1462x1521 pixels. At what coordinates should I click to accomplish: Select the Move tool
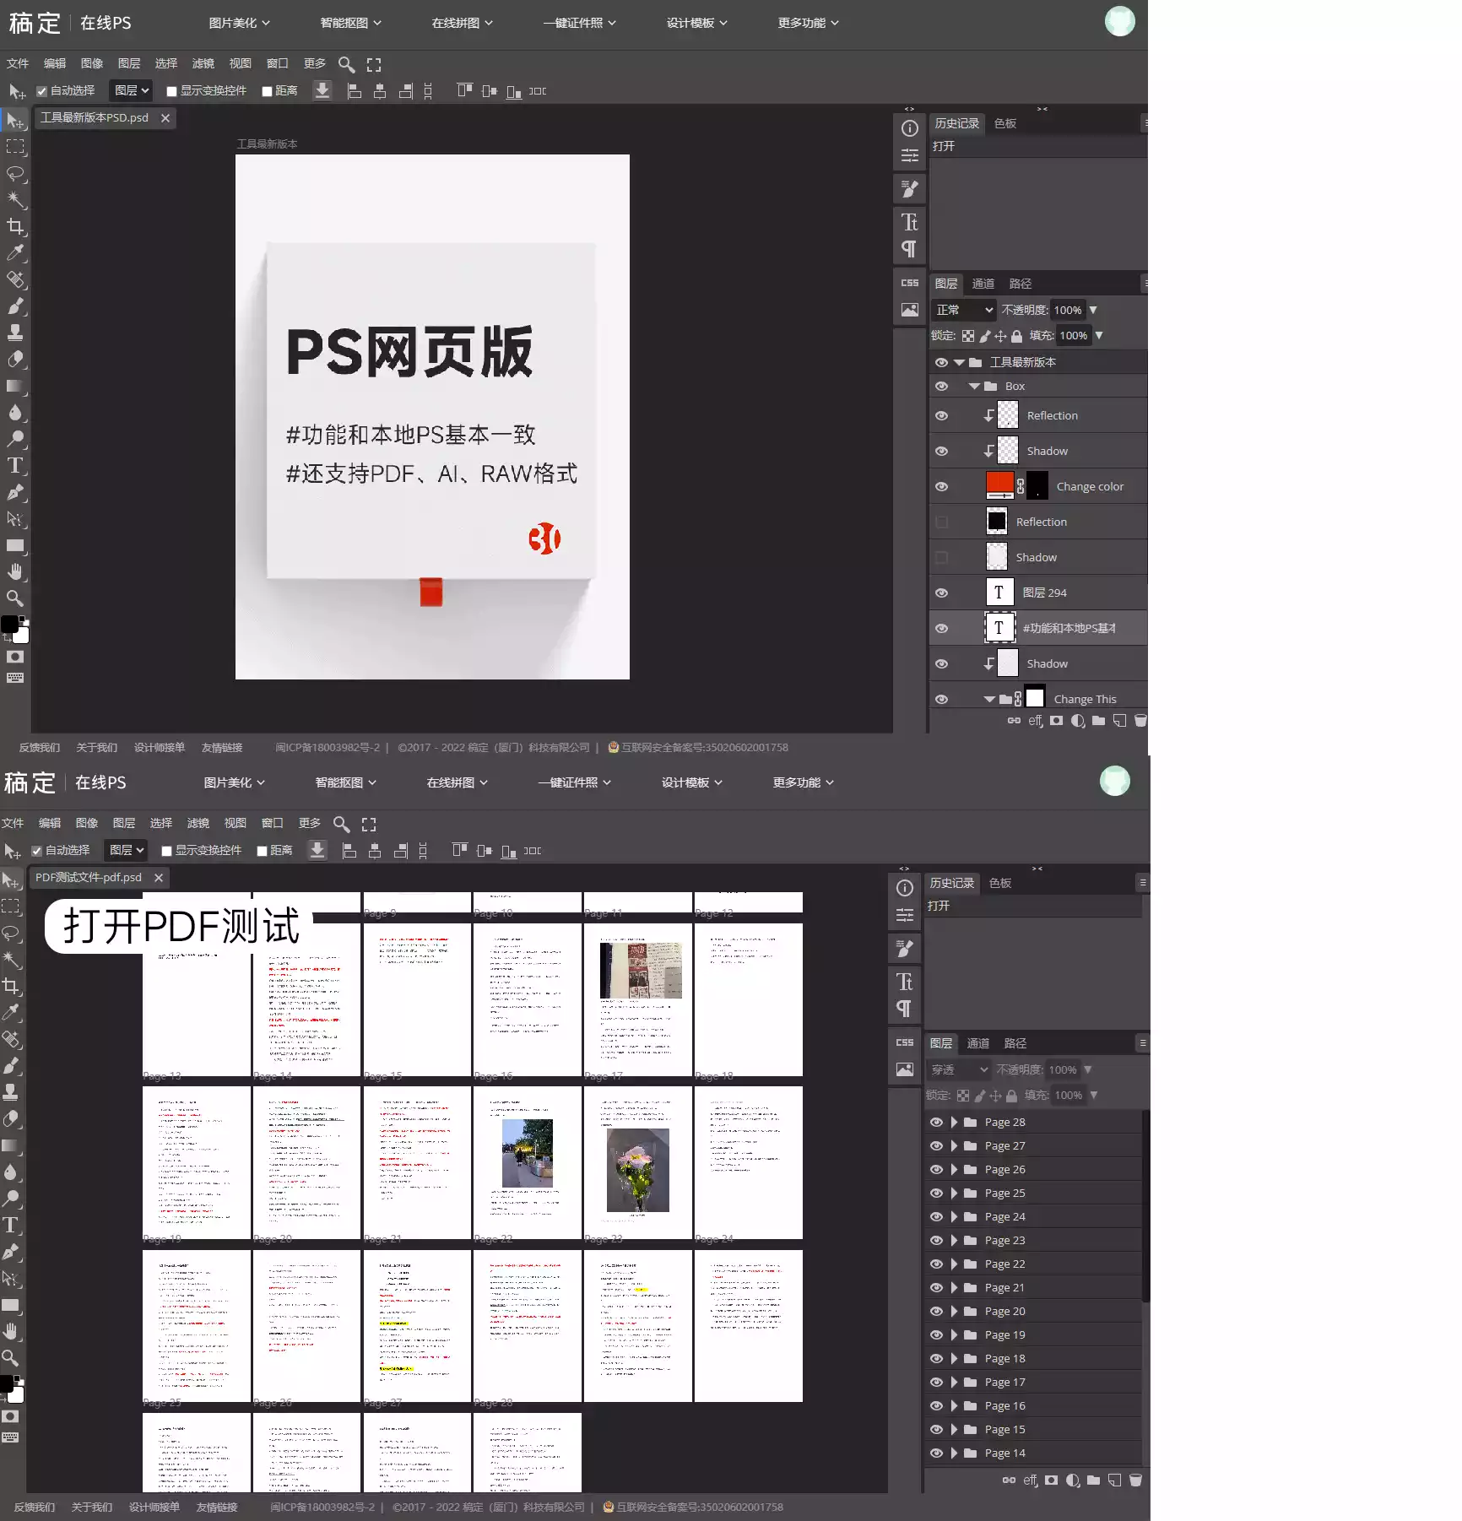pos(14,119)
